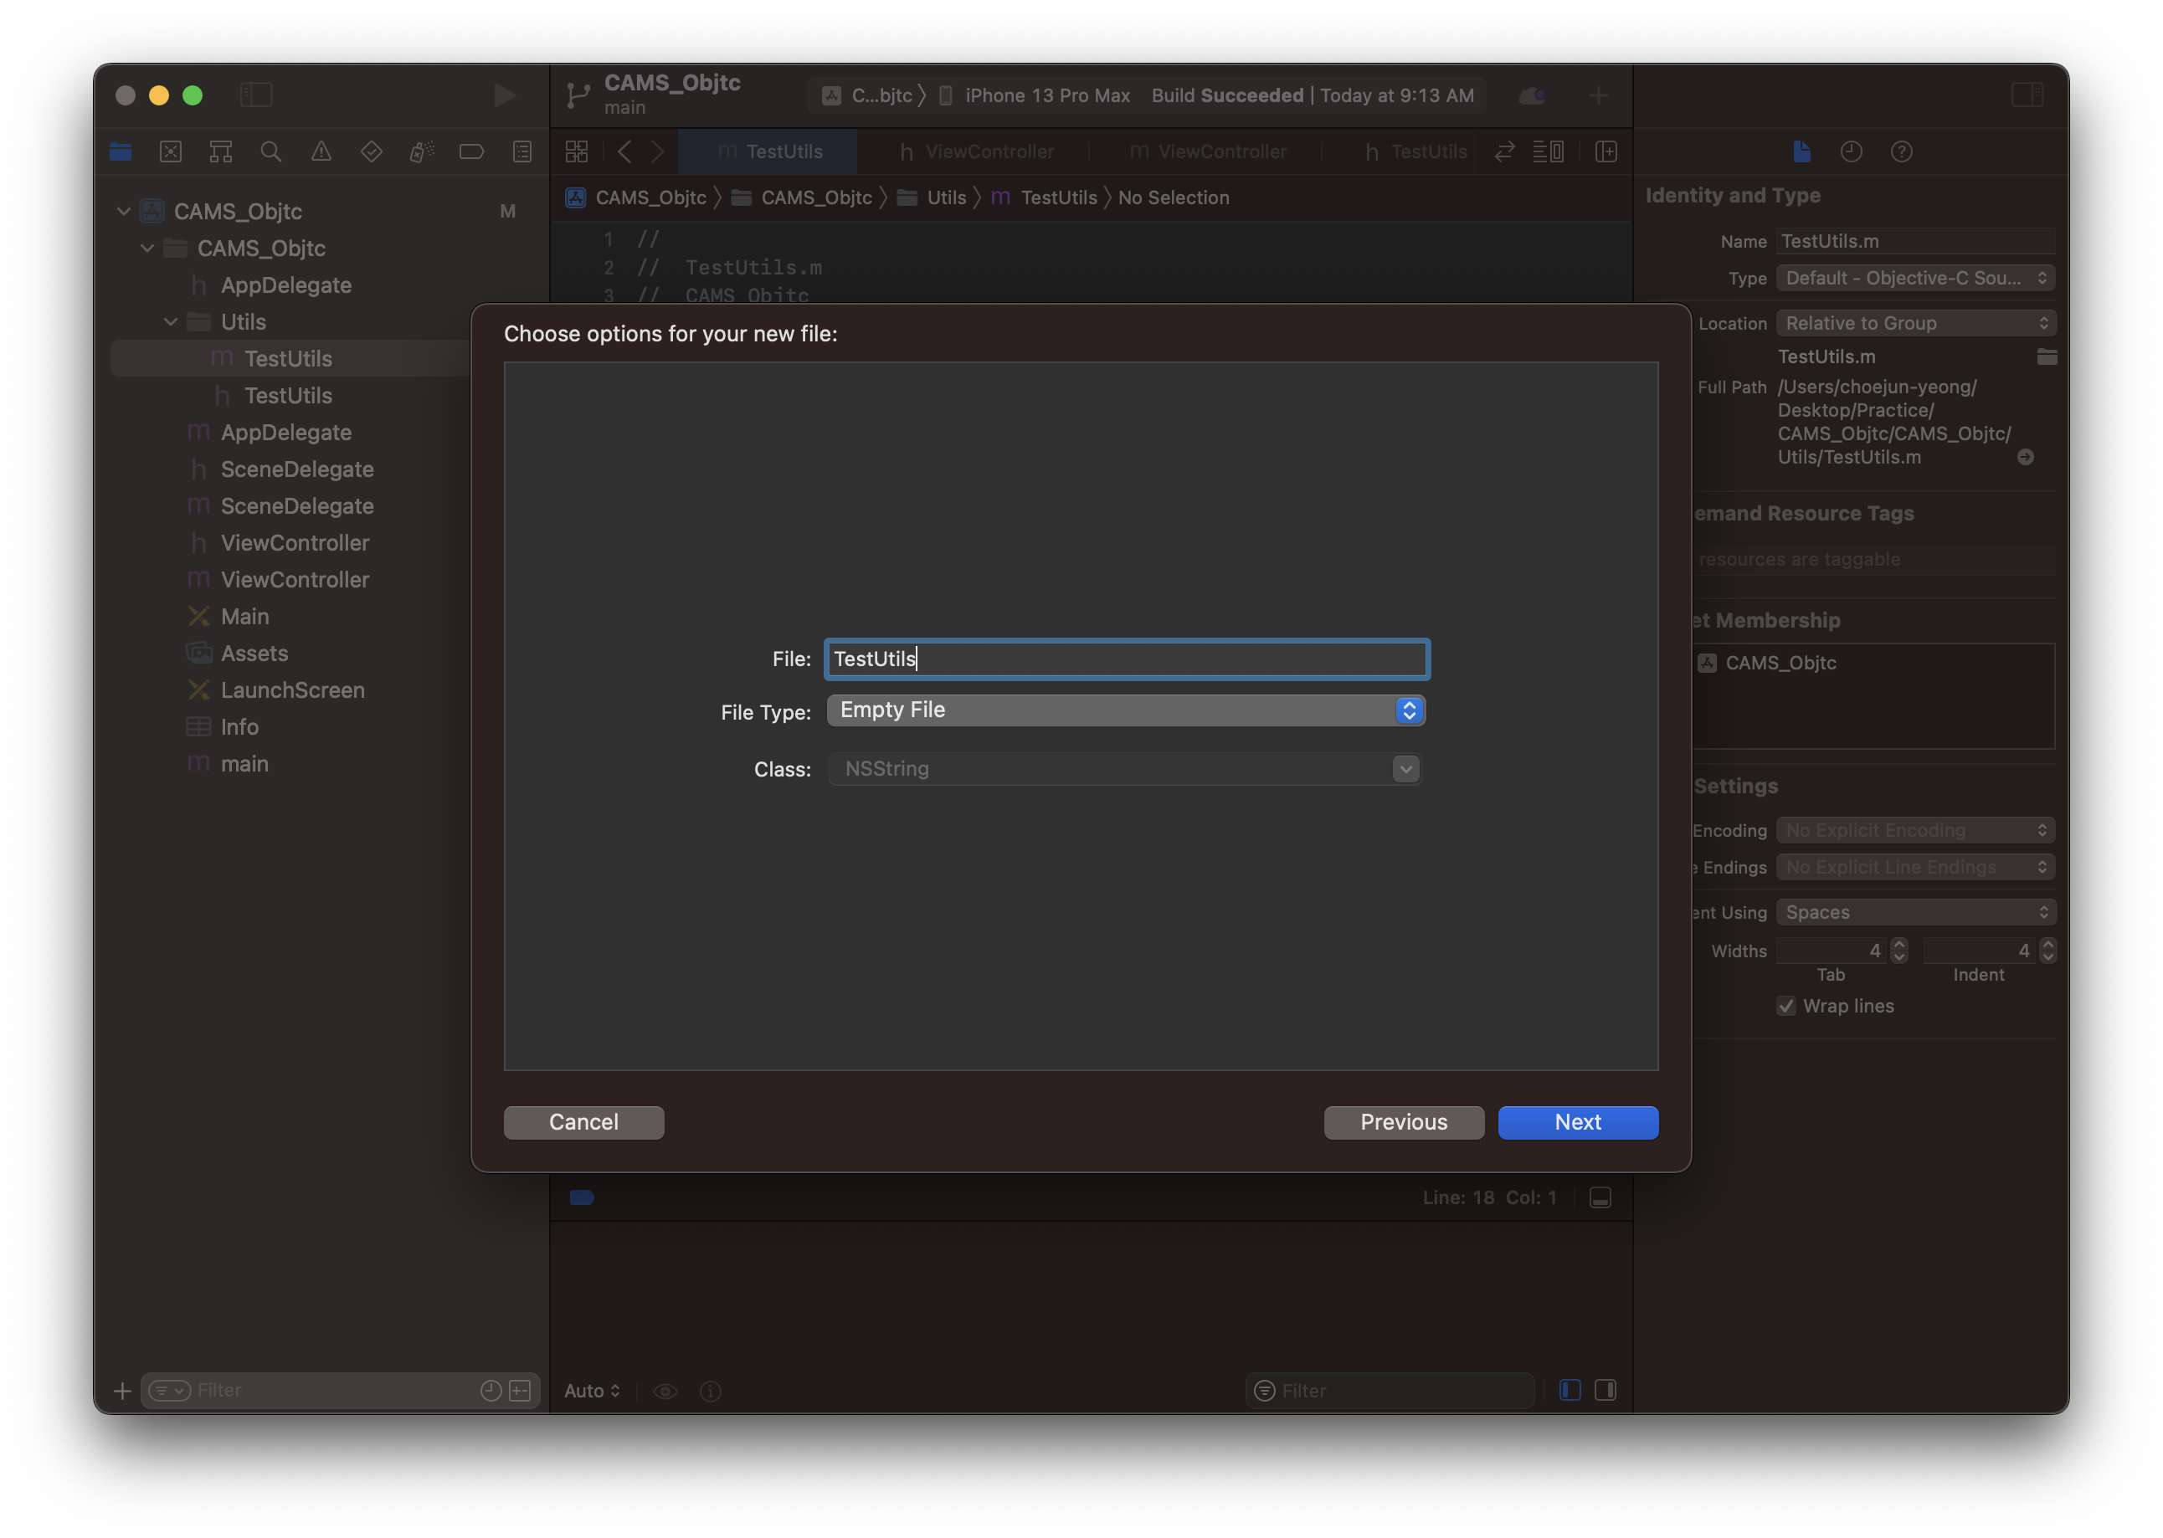Click the Run play button
Screen dimensions: 2163x1538
tap(505, 95)
